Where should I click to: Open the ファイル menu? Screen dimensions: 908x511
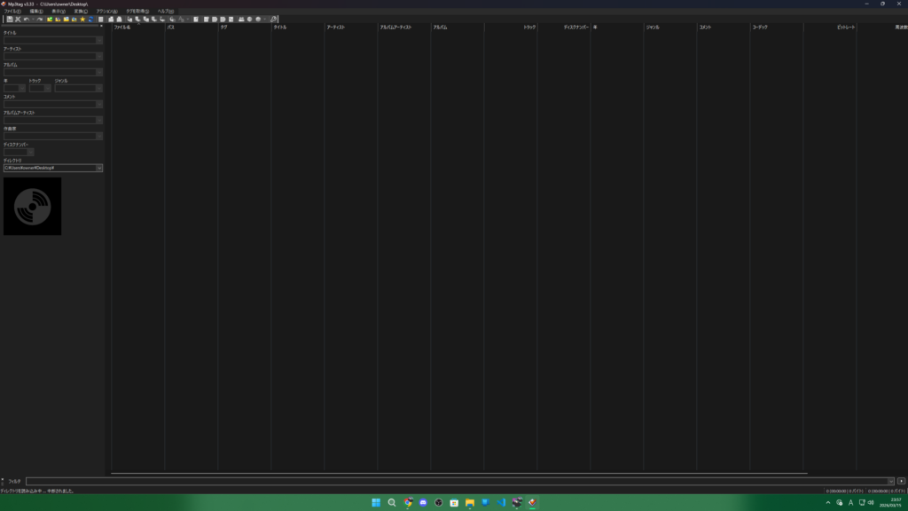coord(12,11)
